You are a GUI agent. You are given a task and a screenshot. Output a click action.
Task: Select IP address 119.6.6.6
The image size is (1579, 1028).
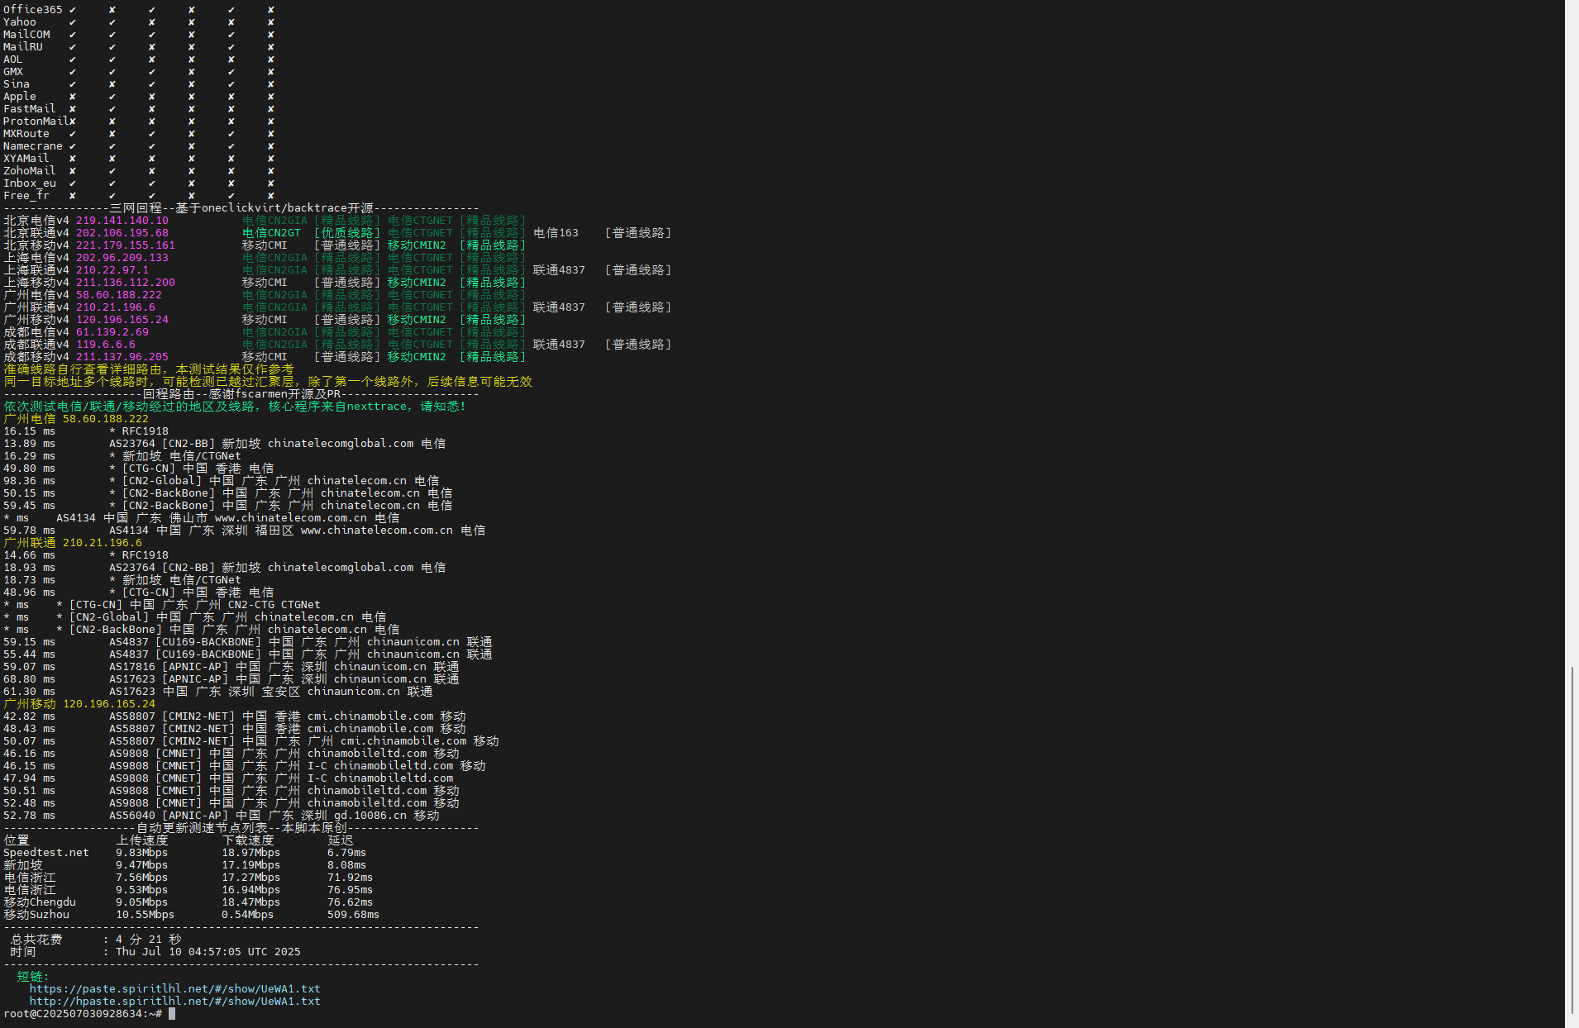click(106, 344)
